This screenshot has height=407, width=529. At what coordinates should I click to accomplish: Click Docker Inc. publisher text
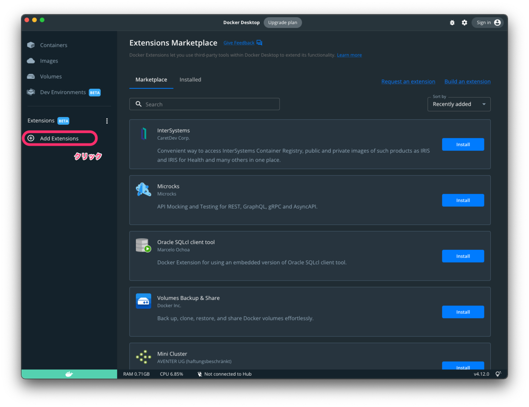(x=169, y=306)
